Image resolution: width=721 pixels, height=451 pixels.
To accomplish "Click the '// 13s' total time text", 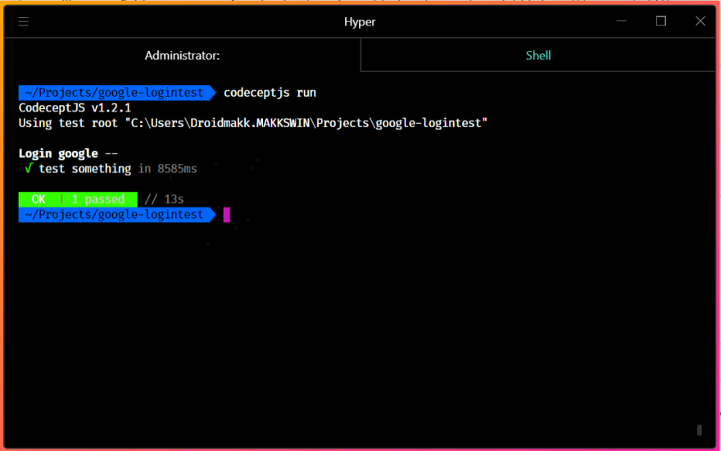I will pos(164,199).
